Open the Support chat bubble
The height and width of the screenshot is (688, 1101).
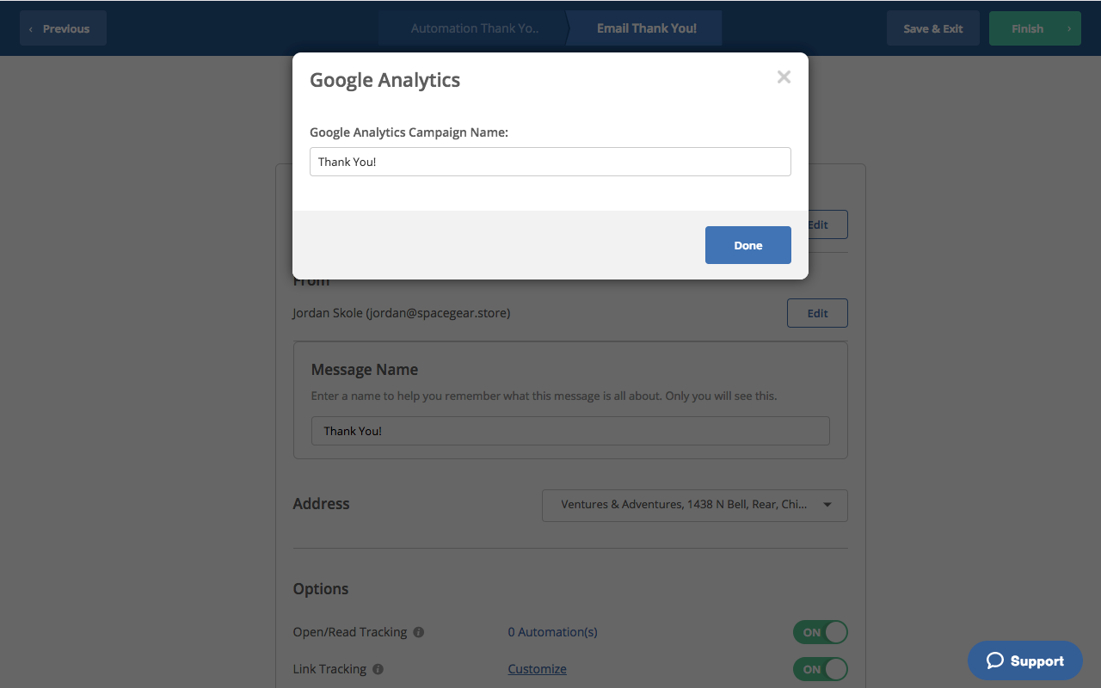[x=1024, y=660]
